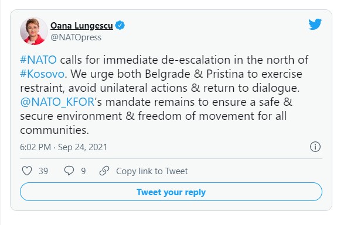This screenshot has height=225, width=337.
Task: Click the blue verified badge
Action: [x=120, y=26]
